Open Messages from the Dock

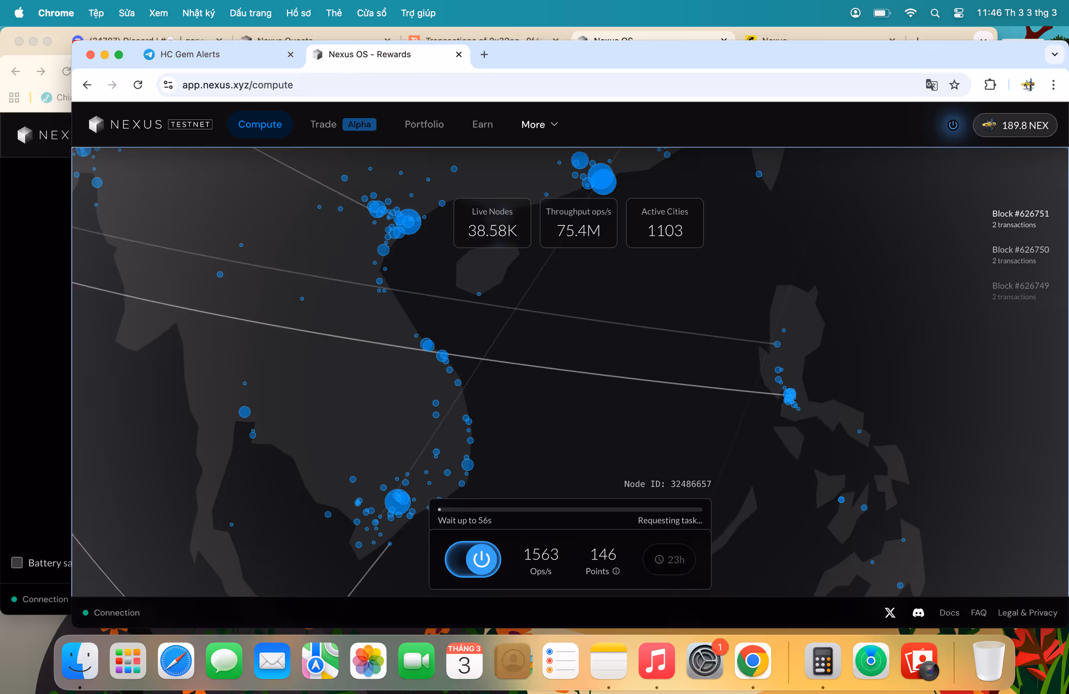pyautogui.click(x=224, y=661)
